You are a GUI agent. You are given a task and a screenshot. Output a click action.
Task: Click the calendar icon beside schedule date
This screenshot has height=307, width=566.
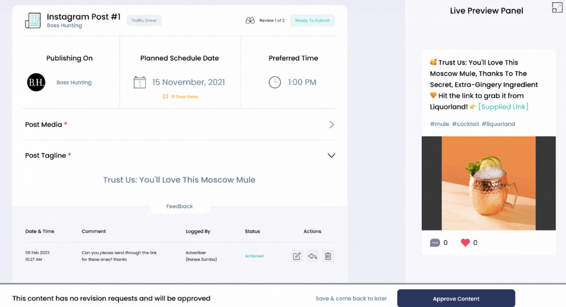pyautogui.click(x=140, y=82)
